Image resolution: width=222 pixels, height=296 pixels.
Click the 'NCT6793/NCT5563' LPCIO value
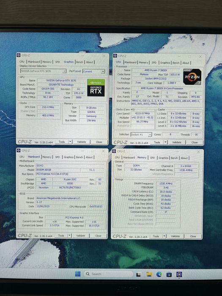[70, 187]
